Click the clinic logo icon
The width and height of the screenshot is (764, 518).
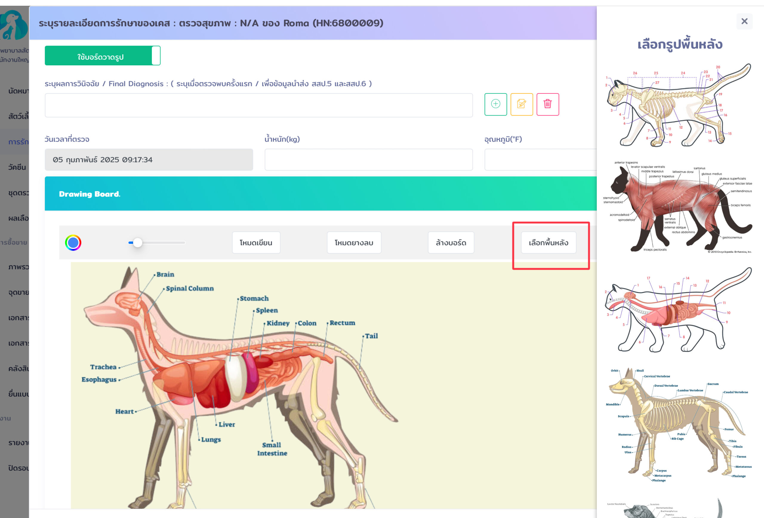(14, 25)
